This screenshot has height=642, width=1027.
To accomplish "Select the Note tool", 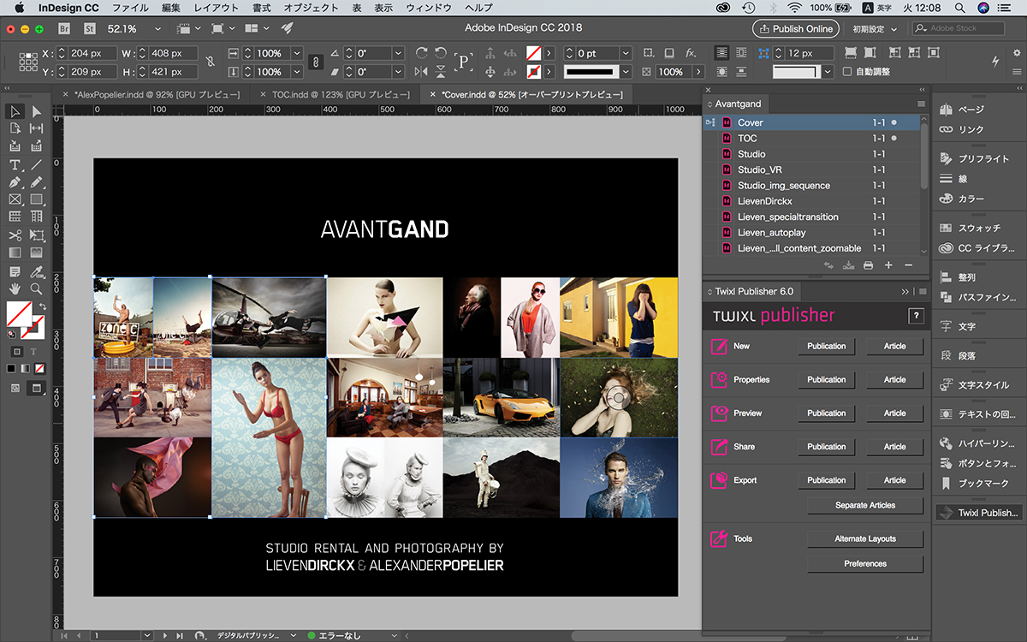I will [x=15, y=271].
